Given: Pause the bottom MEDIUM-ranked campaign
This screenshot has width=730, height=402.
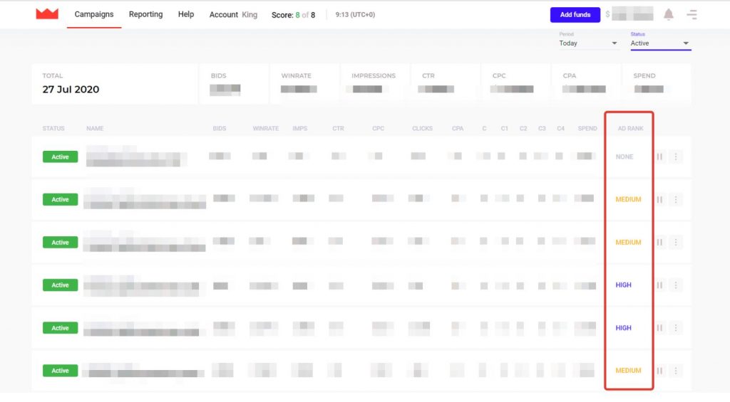Looking at the screenshot, I should [x=659, y=371].
